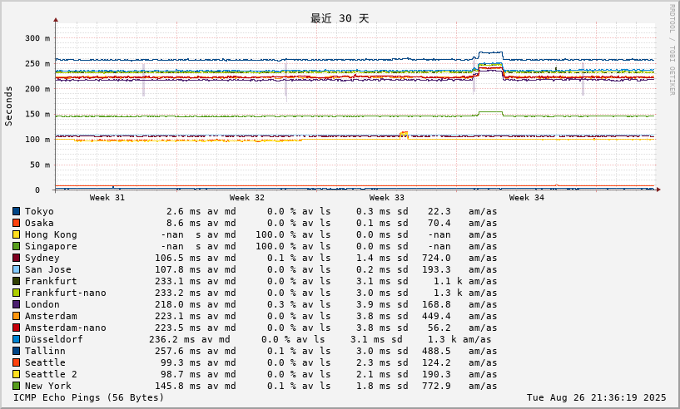Select the San Jose legend label

pos(47,269)
